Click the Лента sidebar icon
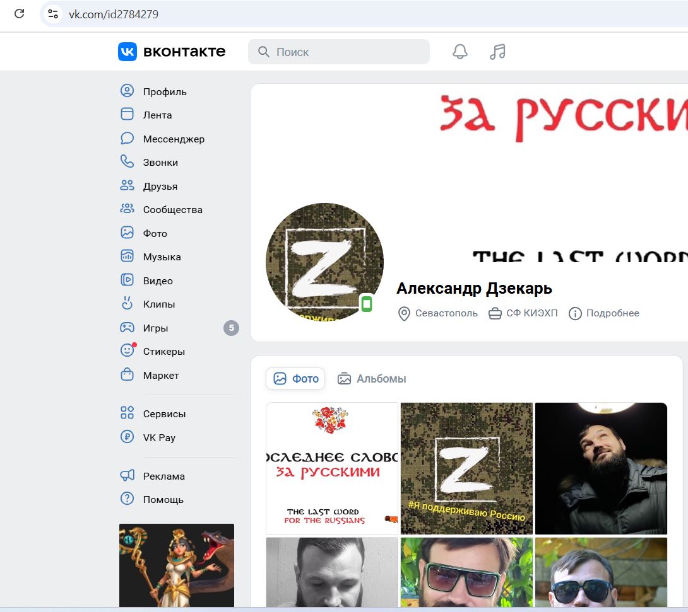 point(128,114)
